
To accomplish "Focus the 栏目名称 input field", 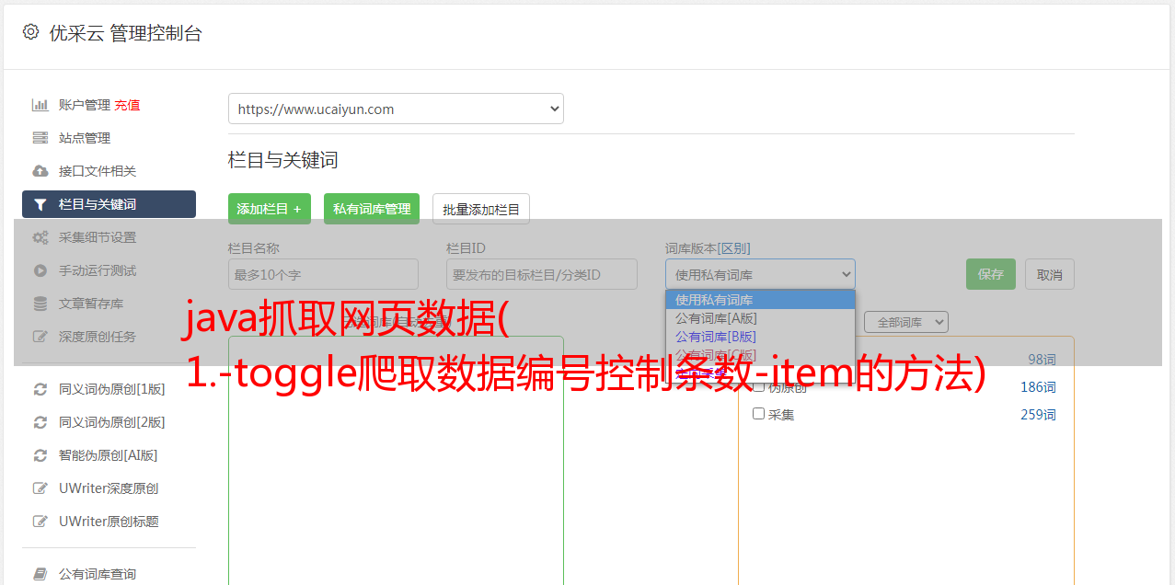I will pyautogui.click(x=323, y=274).
